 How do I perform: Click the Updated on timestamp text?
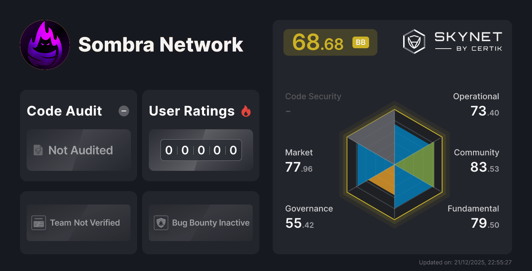click(465, 262)
